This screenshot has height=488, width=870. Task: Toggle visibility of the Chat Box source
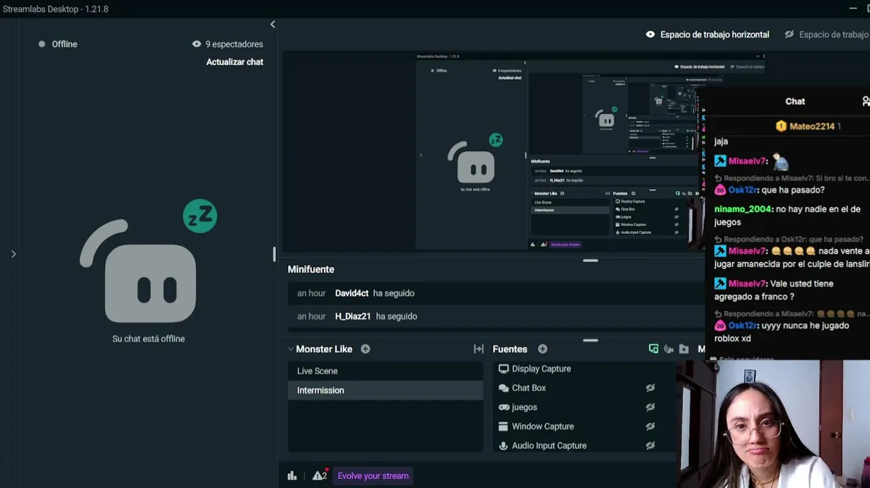(650, 388)
